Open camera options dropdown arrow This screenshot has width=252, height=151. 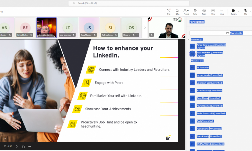click(x=239, y=12)
